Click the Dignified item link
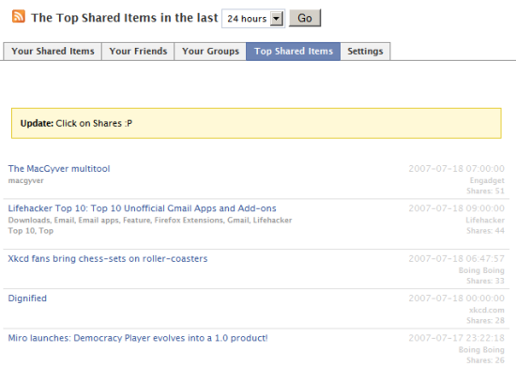The width and height of the screenshot is (516, 367). 27,298
